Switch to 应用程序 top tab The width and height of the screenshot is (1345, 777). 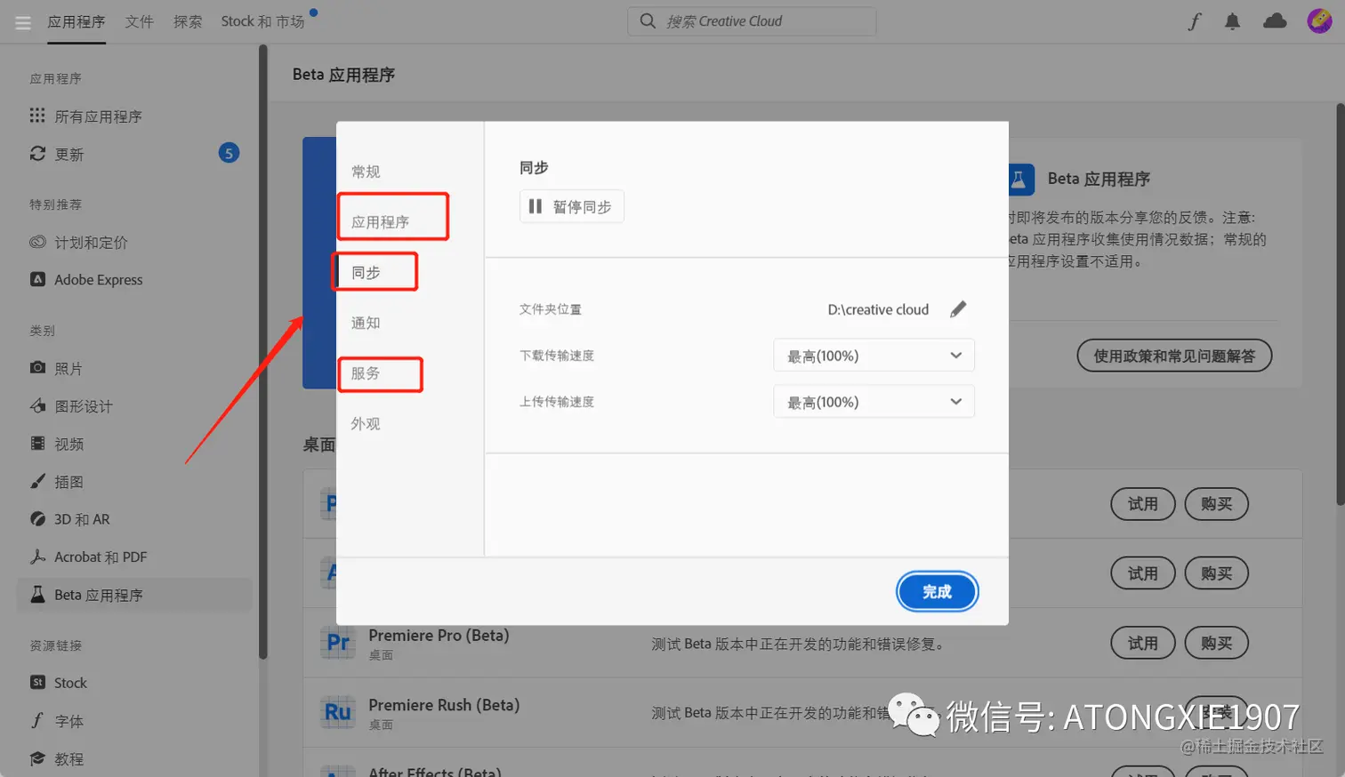[77, 21]
